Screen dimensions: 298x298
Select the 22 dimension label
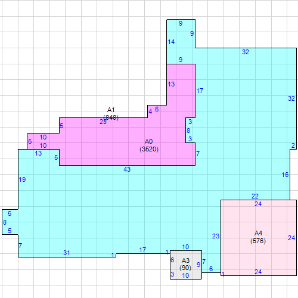point(255,196)
